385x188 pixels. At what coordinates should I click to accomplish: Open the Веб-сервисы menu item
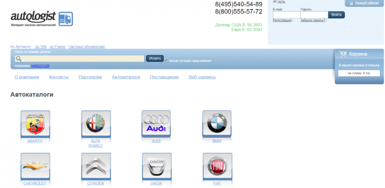coord(202,77)
